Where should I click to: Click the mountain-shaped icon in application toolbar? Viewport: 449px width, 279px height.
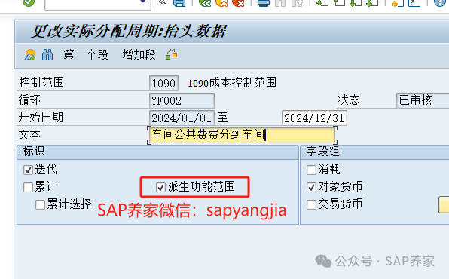click(x=30, y=54)
